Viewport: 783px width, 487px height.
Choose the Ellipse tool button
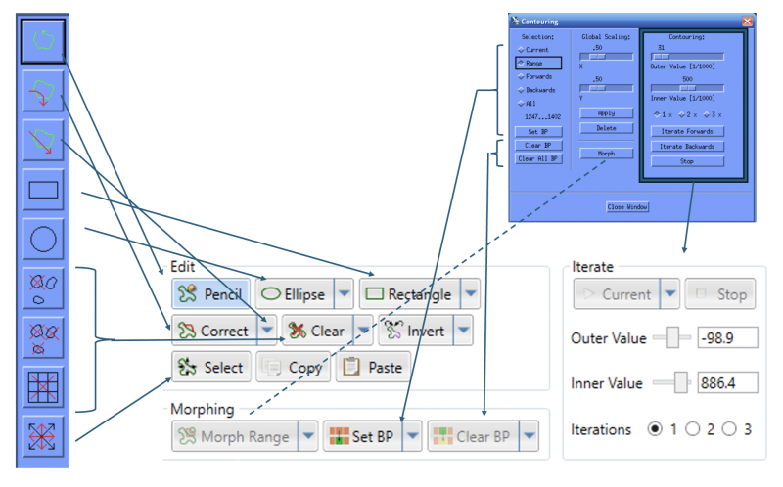tap(295, 294)
